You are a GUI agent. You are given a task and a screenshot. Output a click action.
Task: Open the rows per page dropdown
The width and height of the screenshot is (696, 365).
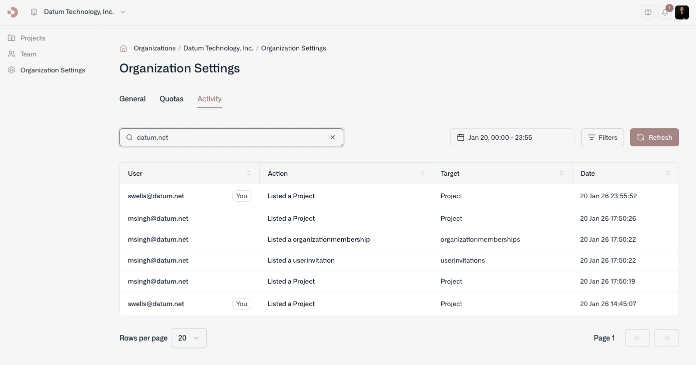(x=189, y=338)
